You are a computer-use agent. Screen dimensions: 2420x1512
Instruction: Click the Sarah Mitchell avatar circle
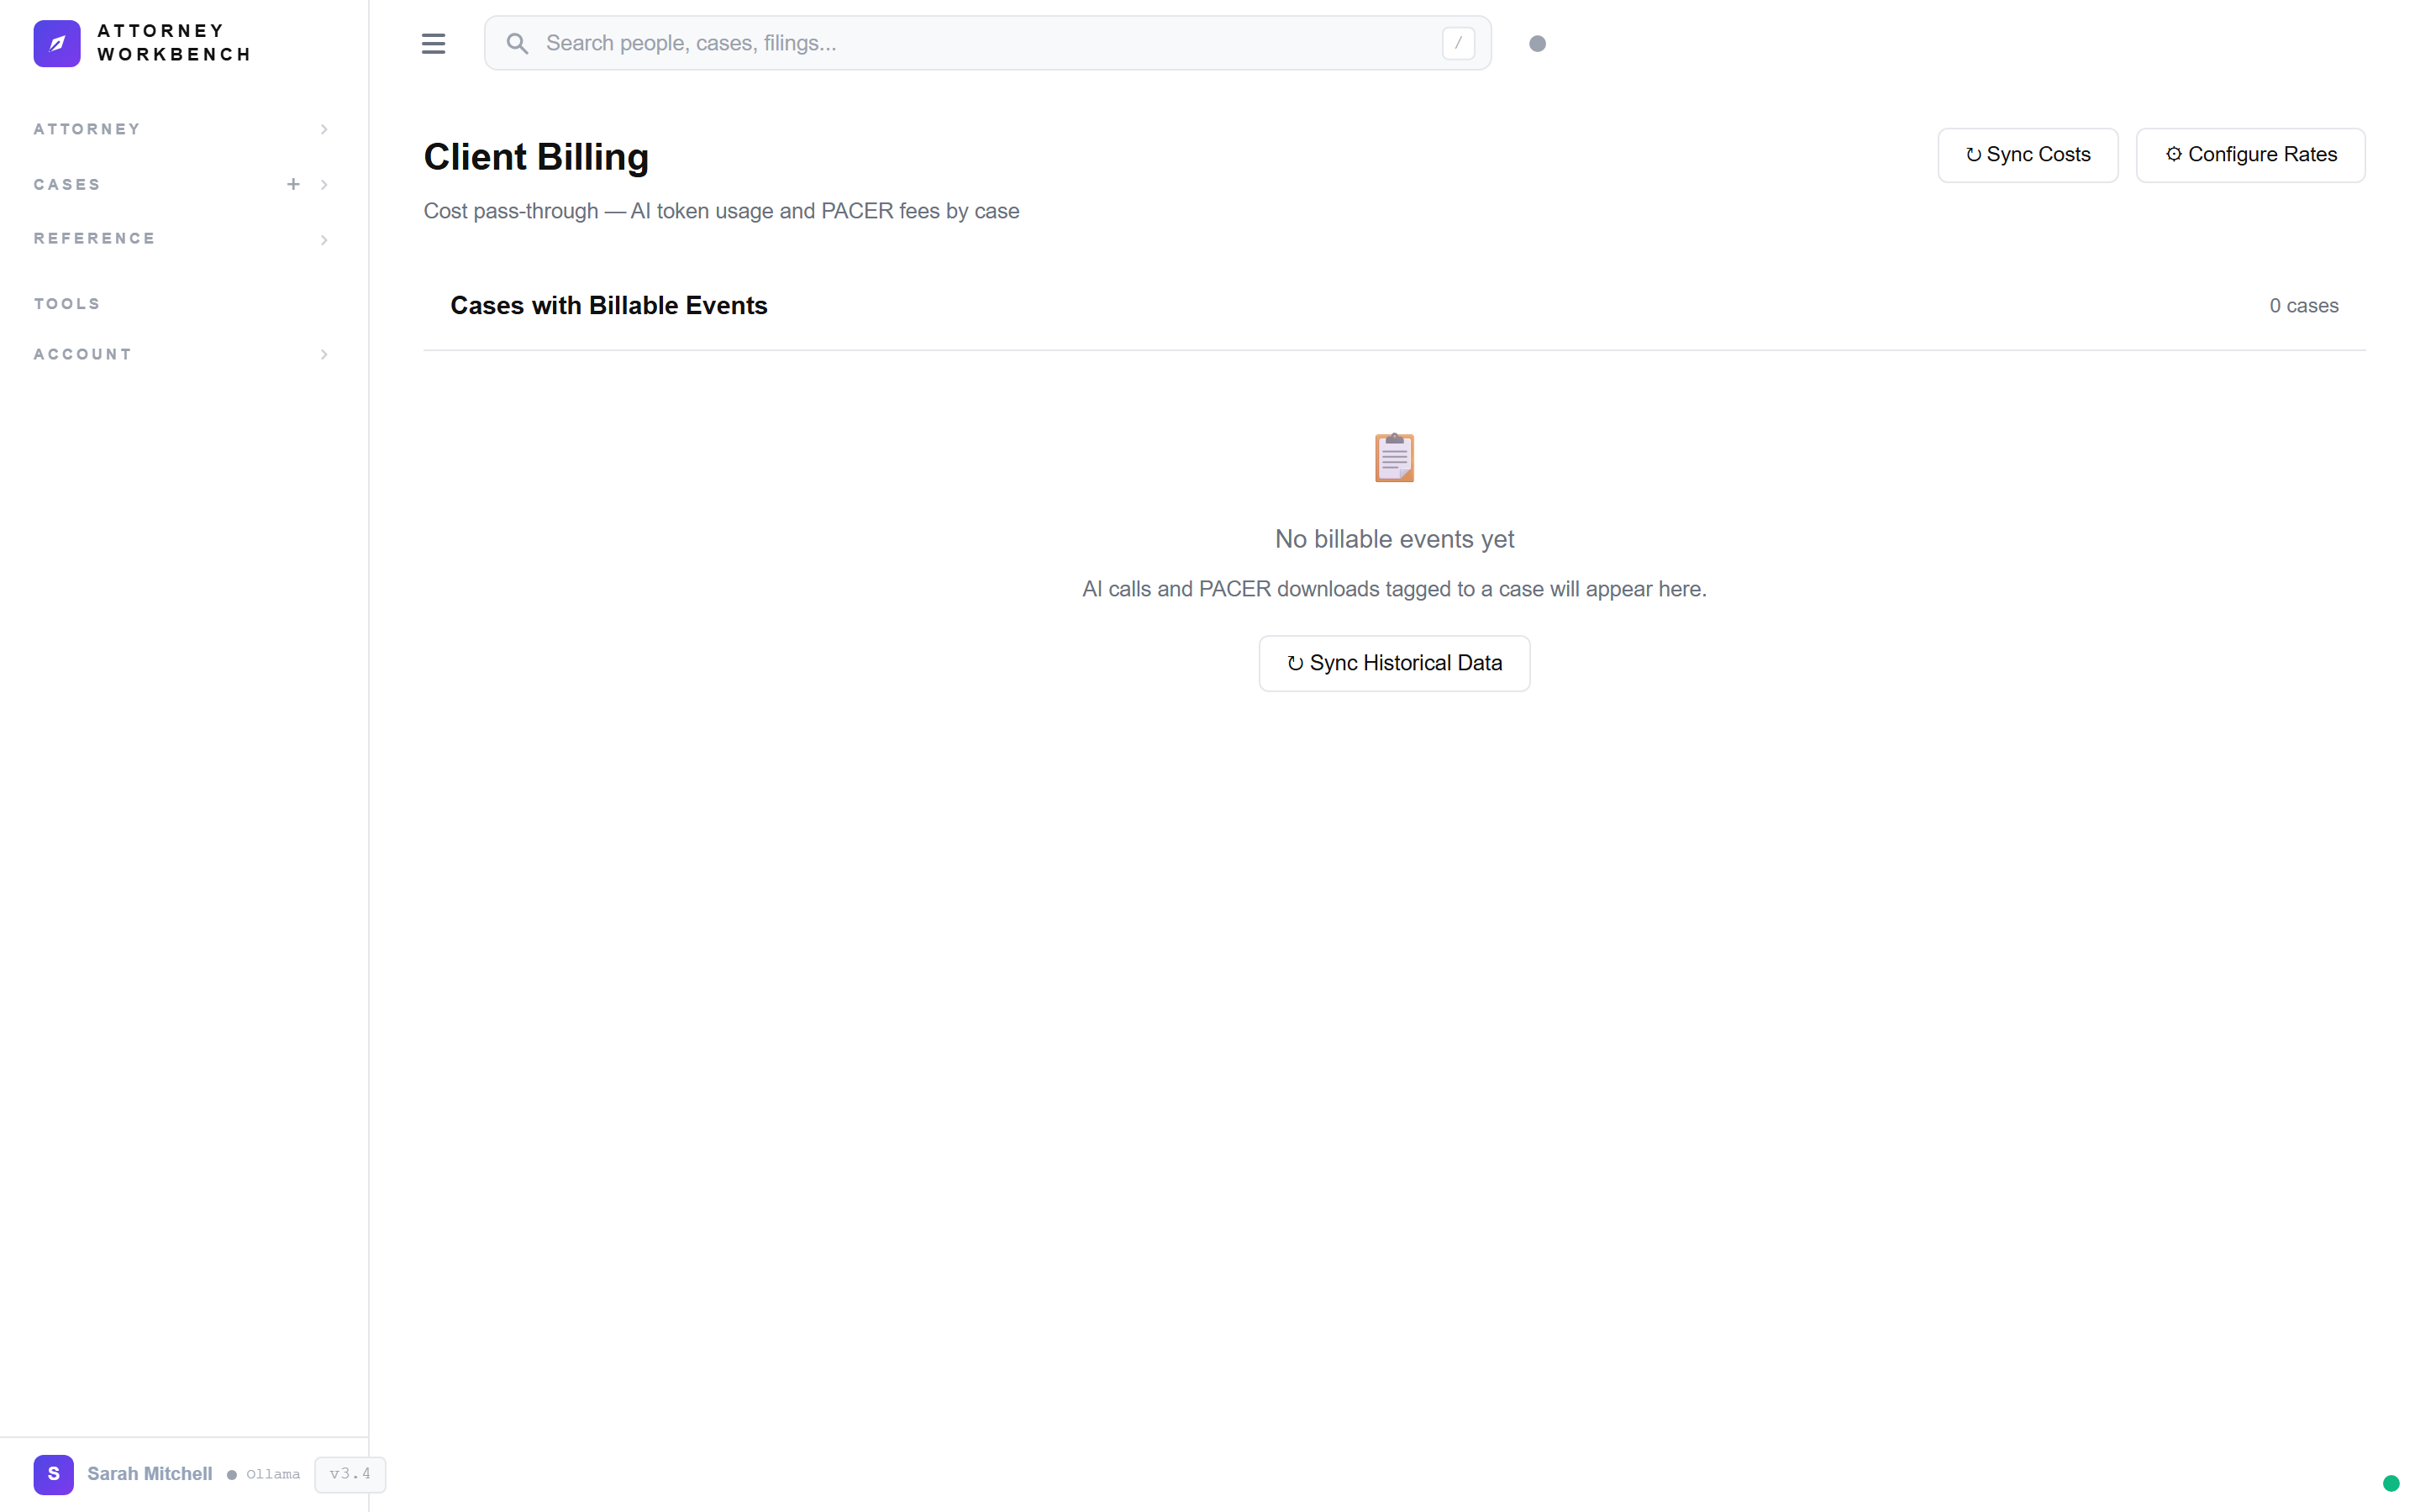(x=53, y=1474)
